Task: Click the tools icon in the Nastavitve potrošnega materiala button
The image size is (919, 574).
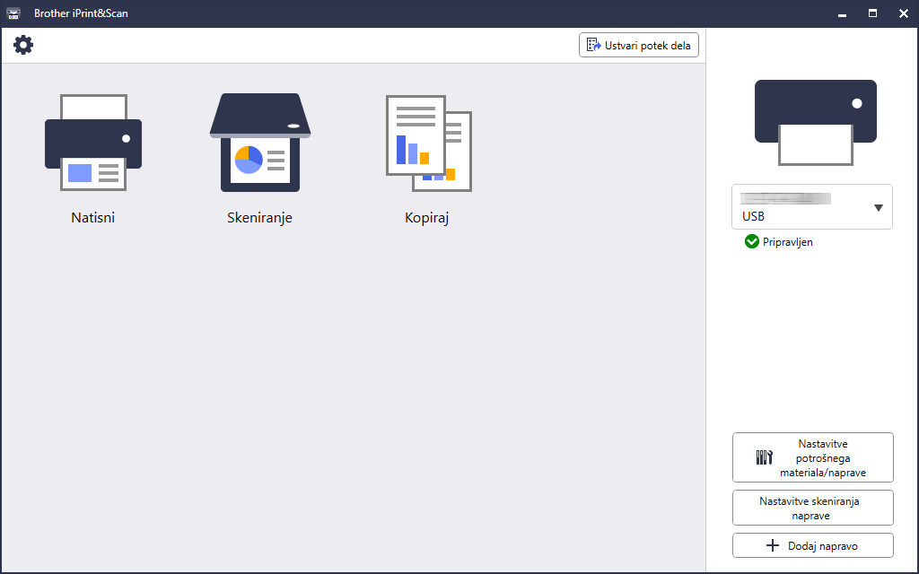Action: 765,457
